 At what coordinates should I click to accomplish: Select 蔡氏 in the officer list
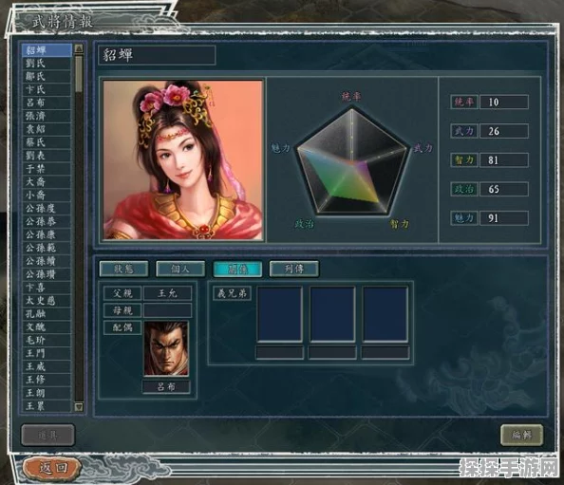47,142
